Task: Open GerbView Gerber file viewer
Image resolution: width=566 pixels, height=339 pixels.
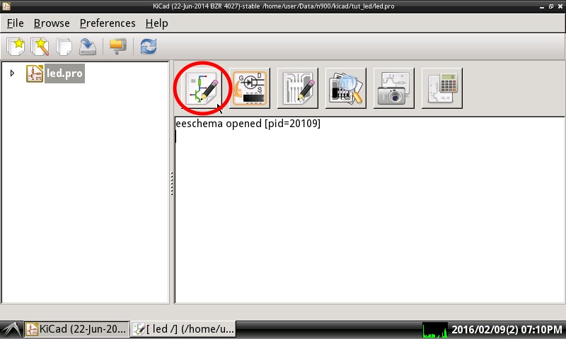Action: tap(346, 88)
